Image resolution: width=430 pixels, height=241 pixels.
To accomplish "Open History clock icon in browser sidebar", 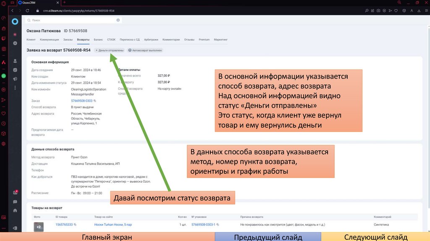I will pos(3,124).
